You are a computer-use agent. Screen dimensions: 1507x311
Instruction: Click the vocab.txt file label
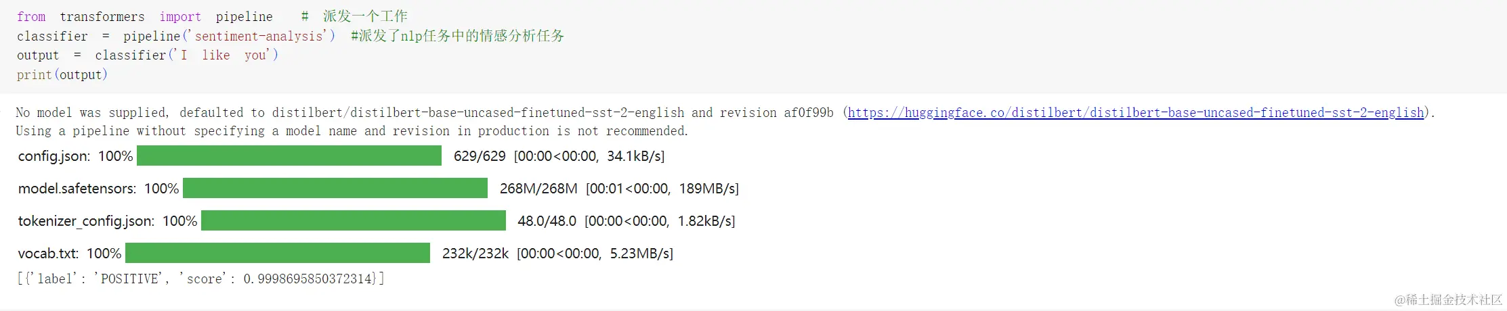point(48,254)
